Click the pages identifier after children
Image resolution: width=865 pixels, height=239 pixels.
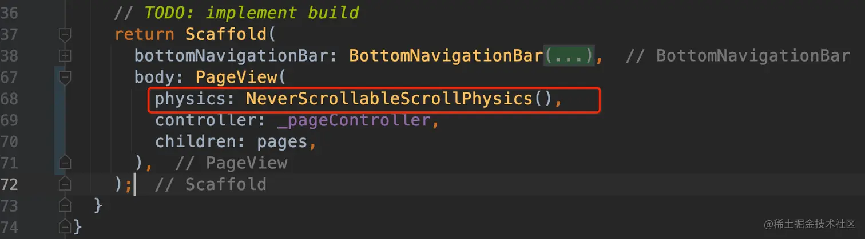(283, 141)
